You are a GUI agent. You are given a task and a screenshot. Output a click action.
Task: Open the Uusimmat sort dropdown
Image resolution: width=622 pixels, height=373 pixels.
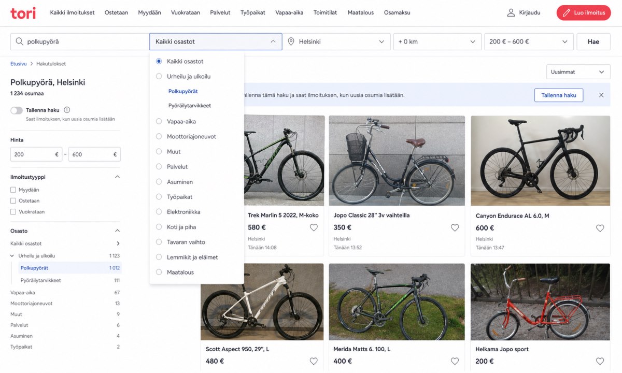click(578, 72)
